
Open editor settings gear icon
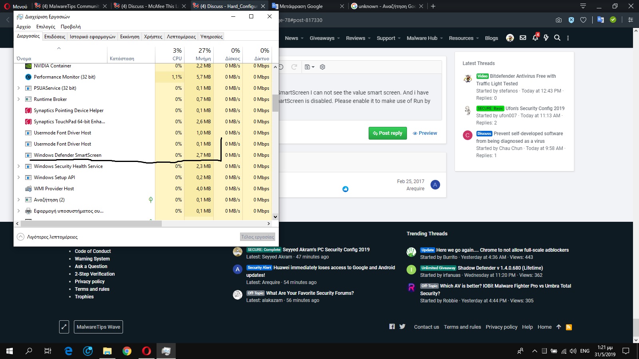pos(322,67)
